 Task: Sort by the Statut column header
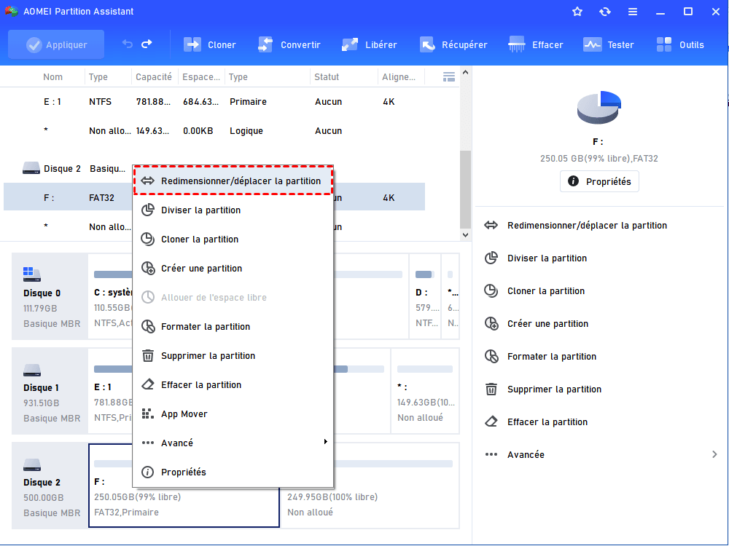327,77
